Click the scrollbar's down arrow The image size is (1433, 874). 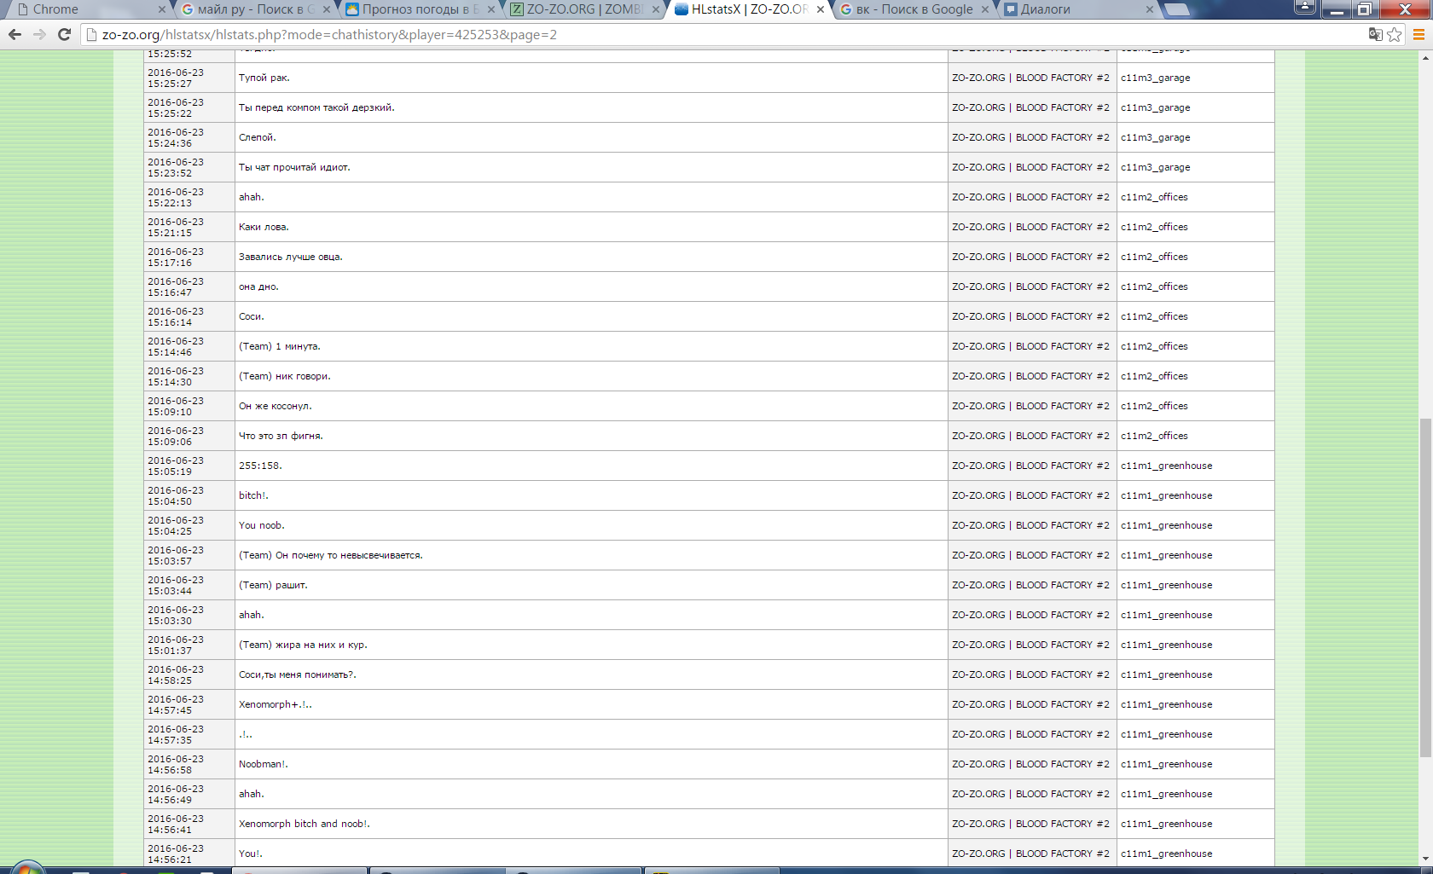click(1425, 859)
